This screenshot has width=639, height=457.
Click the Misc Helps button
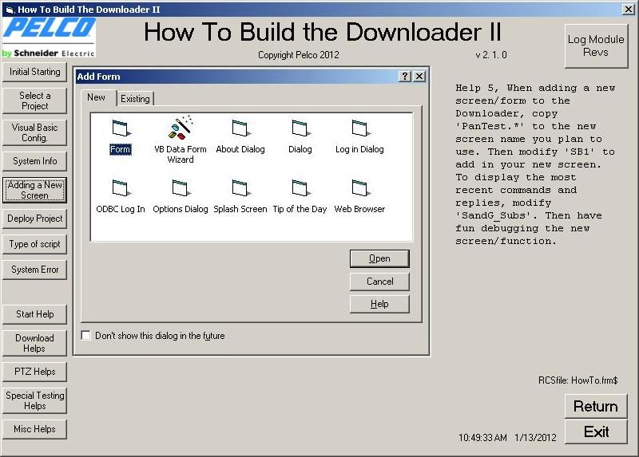[x=34, y=429]
